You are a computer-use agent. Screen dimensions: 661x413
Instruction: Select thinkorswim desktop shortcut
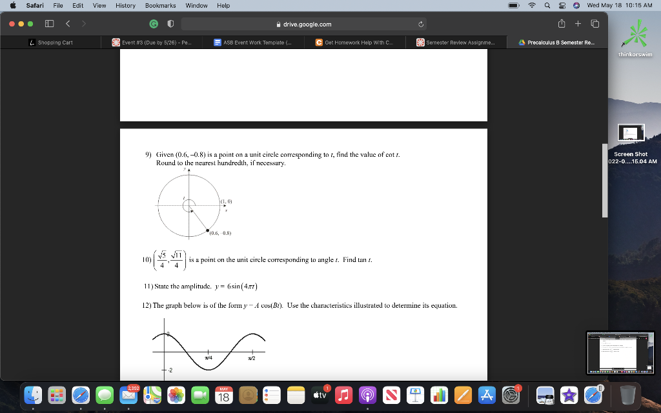[x=635, y=39]
